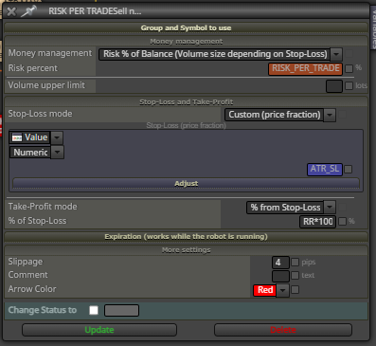Image resolution: width=376 pixels, height=346 pixels.
Task: Click the Take-Profit mode label
Action: 43,207
